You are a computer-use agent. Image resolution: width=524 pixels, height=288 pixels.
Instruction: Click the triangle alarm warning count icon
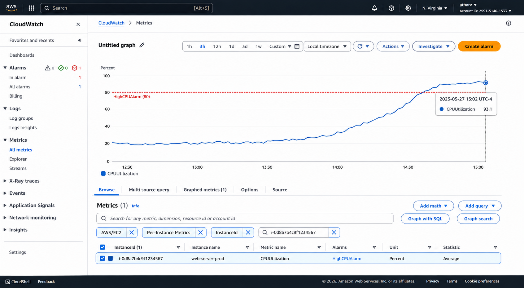pos(48,68)
